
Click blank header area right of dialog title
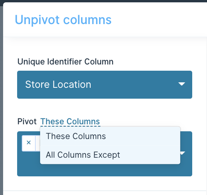[x=158, y=20]
